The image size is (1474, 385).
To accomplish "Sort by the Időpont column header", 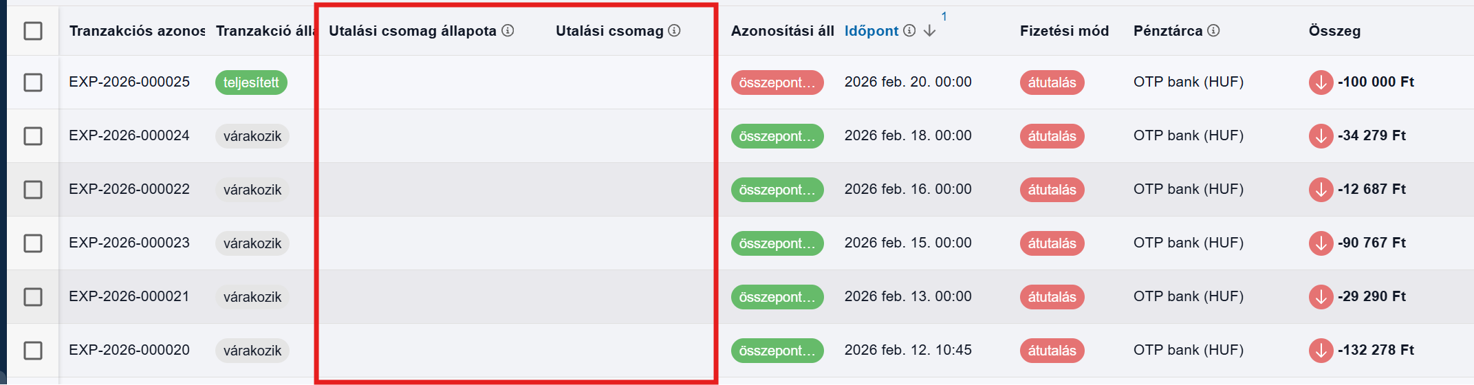I will [871, 31].
